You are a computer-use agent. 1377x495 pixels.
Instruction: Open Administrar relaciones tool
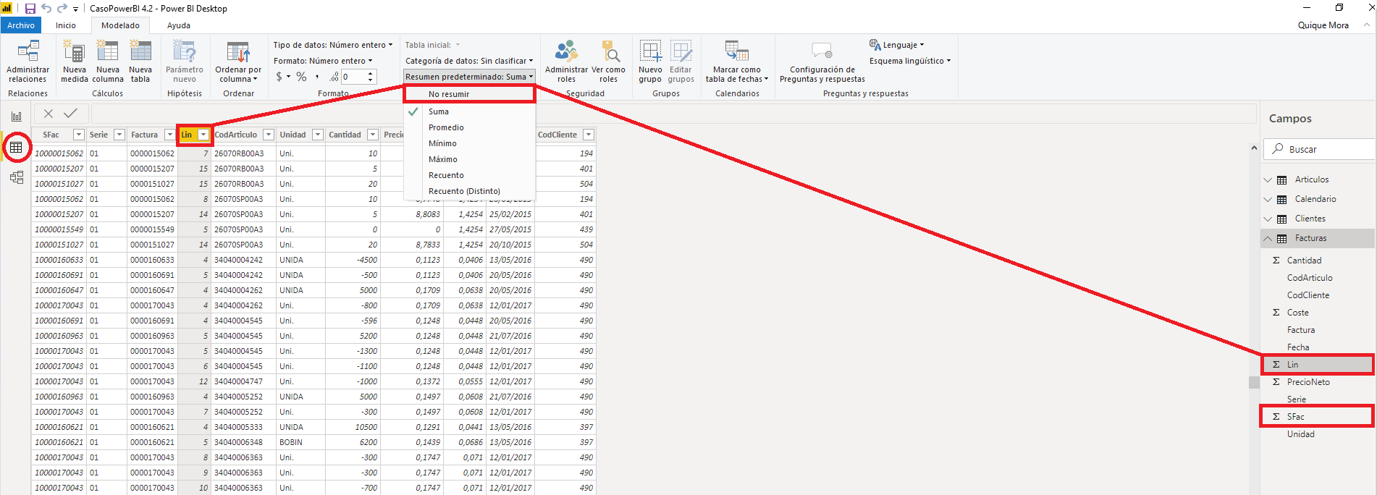28,62
